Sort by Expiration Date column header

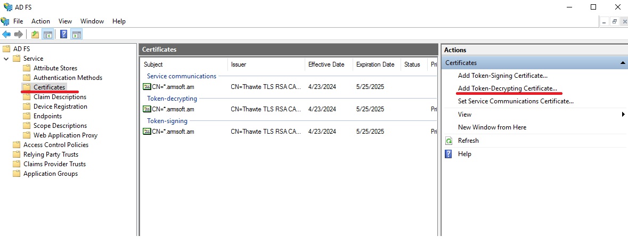[375, 64]
